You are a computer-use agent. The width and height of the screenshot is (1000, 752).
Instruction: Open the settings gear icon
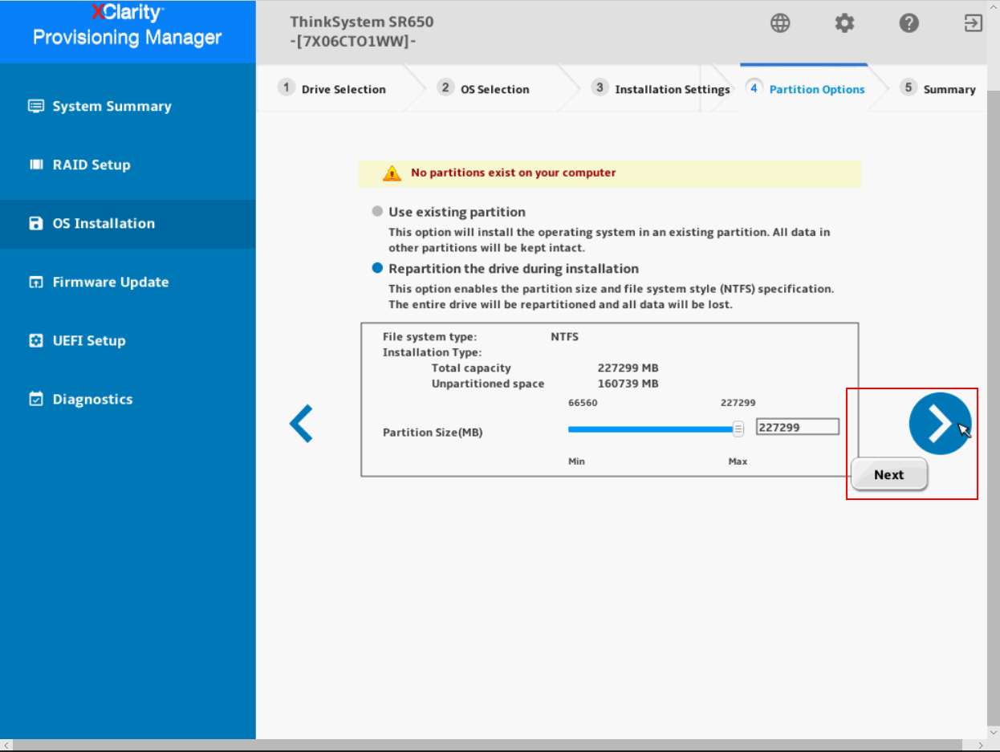coord(844,23)
